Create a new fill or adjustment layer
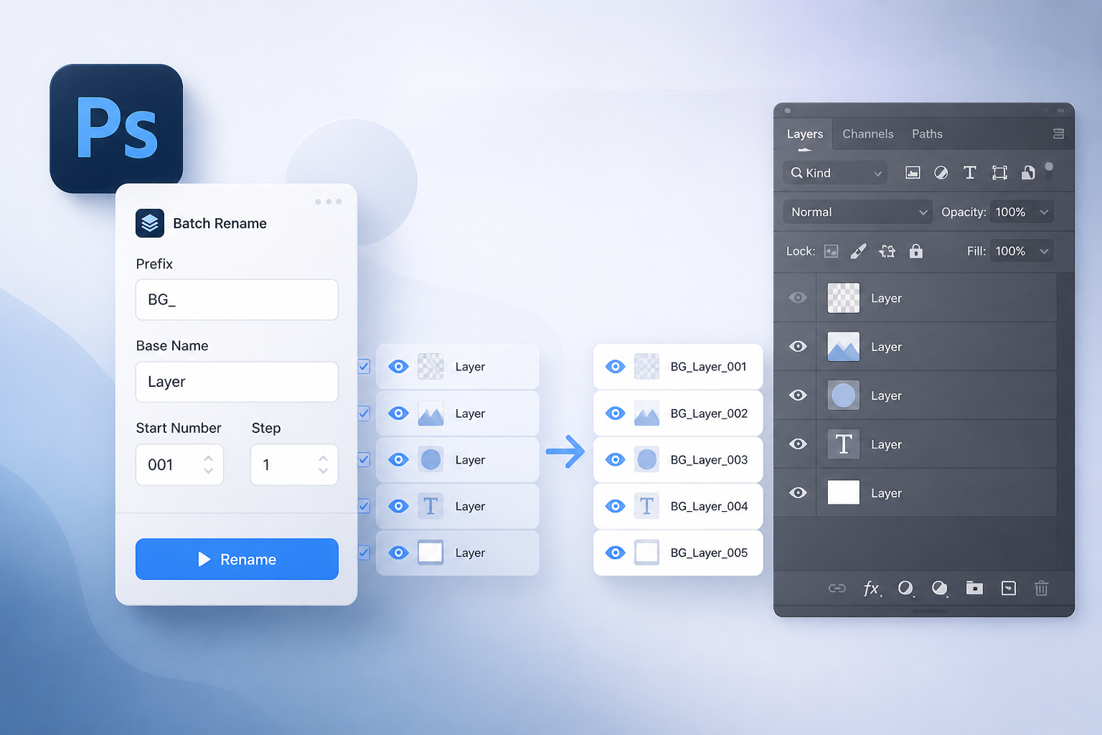This screenshot has width=1102, height=735. click(939, 589)
